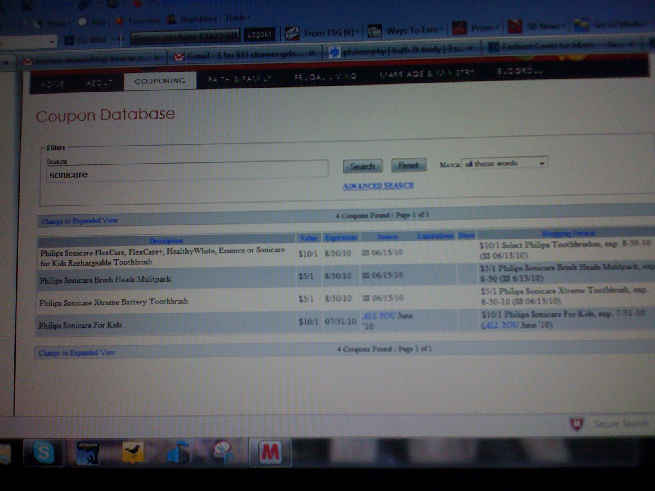The height and width of the screenshot is (491, 655).
Task: Open the Frugal Living menu item
Action: 325,77
